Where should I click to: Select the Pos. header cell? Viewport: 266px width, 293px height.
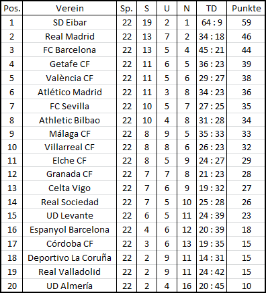click(x=12, y=9)
